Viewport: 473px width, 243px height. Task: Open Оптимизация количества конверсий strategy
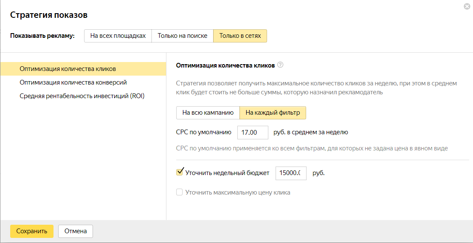tap(73, 82)
